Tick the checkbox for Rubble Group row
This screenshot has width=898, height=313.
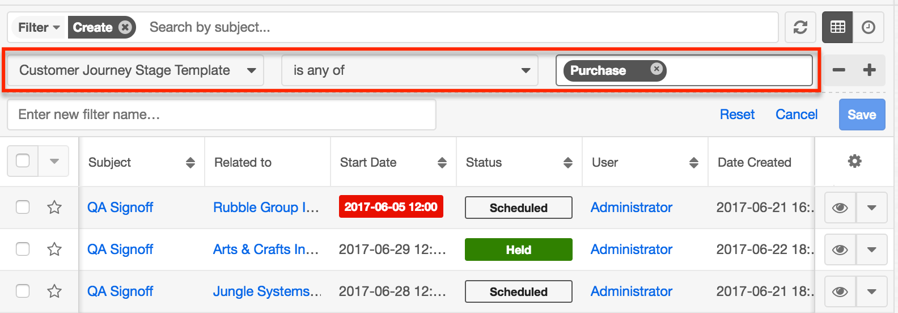pyautogui.click(x=23, y=208)
